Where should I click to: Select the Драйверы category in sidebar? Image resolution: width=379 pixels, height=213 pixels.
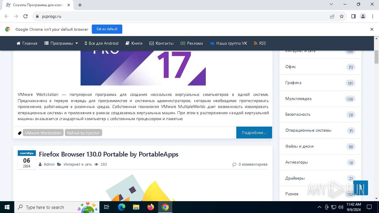320,178
